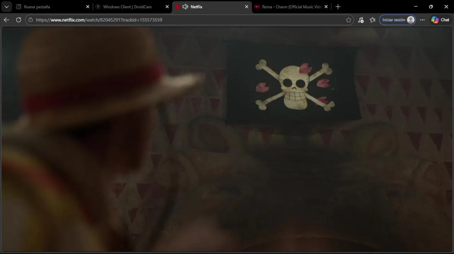The height and width of the screenshot is (254, 454).
Task: Close the Windows Client DroidCam tab
Action: [167, 7]
